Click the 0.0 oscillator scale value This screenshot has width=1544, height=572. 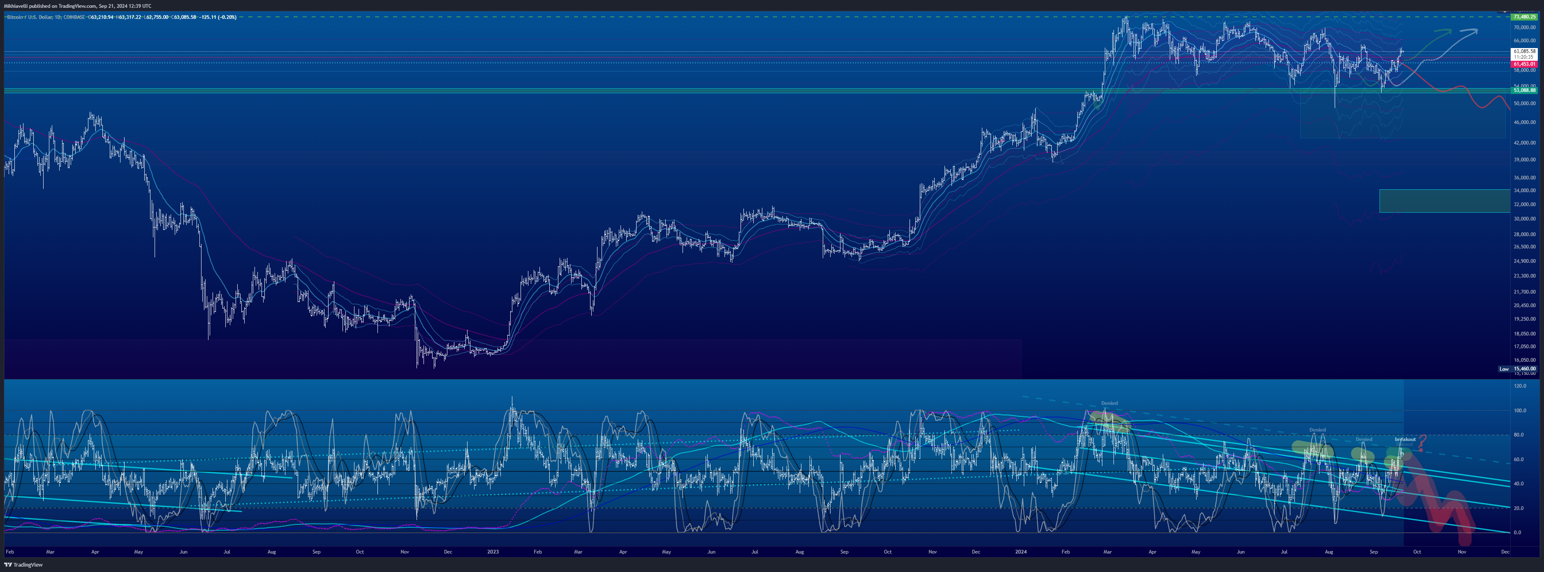click(x=1518, y=533)
